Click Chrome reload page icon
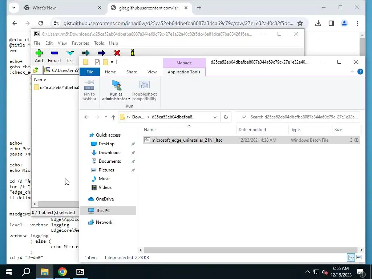 [x=41, y=23]
